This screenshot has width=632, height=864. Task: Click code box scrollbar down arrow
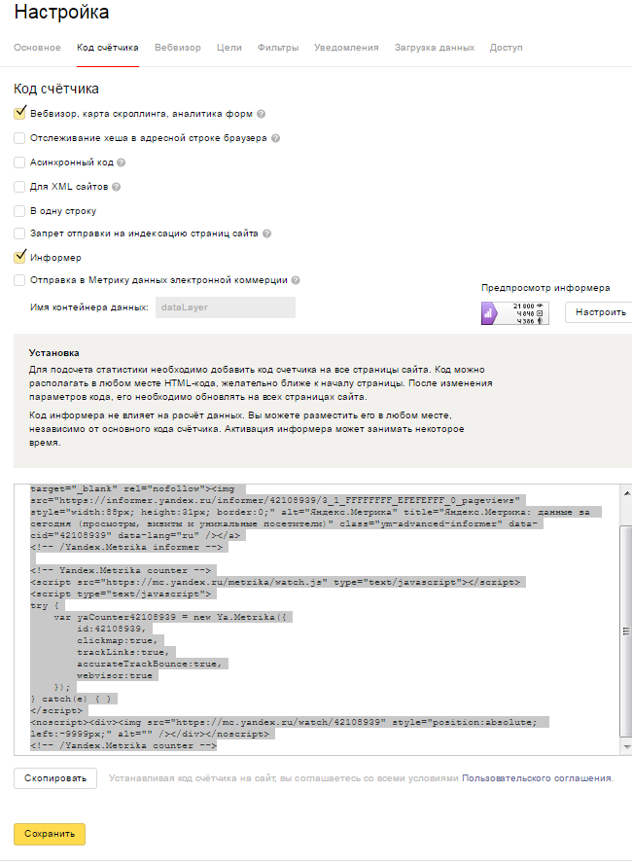click(x=626, y=747)
